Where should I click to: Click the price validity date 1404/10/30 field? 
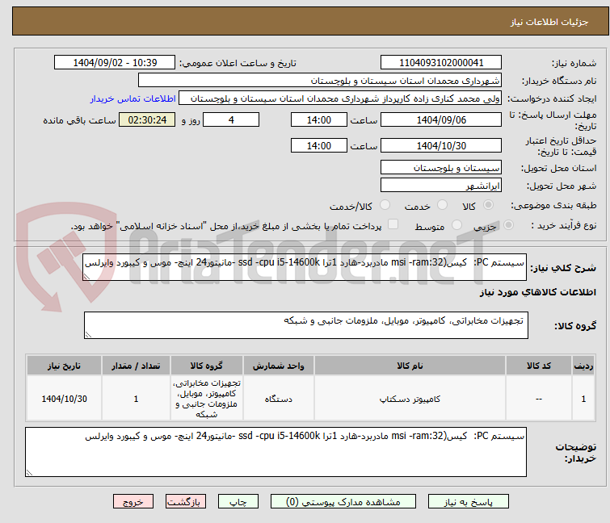pos(441,145)
